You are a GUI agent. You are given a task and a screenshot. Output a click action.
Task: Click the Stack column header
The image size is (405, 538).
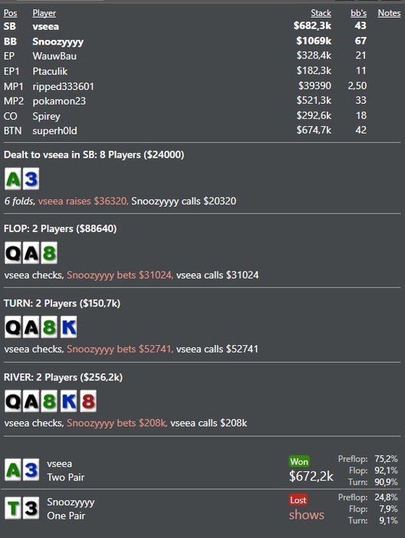(x=321, y=13)
